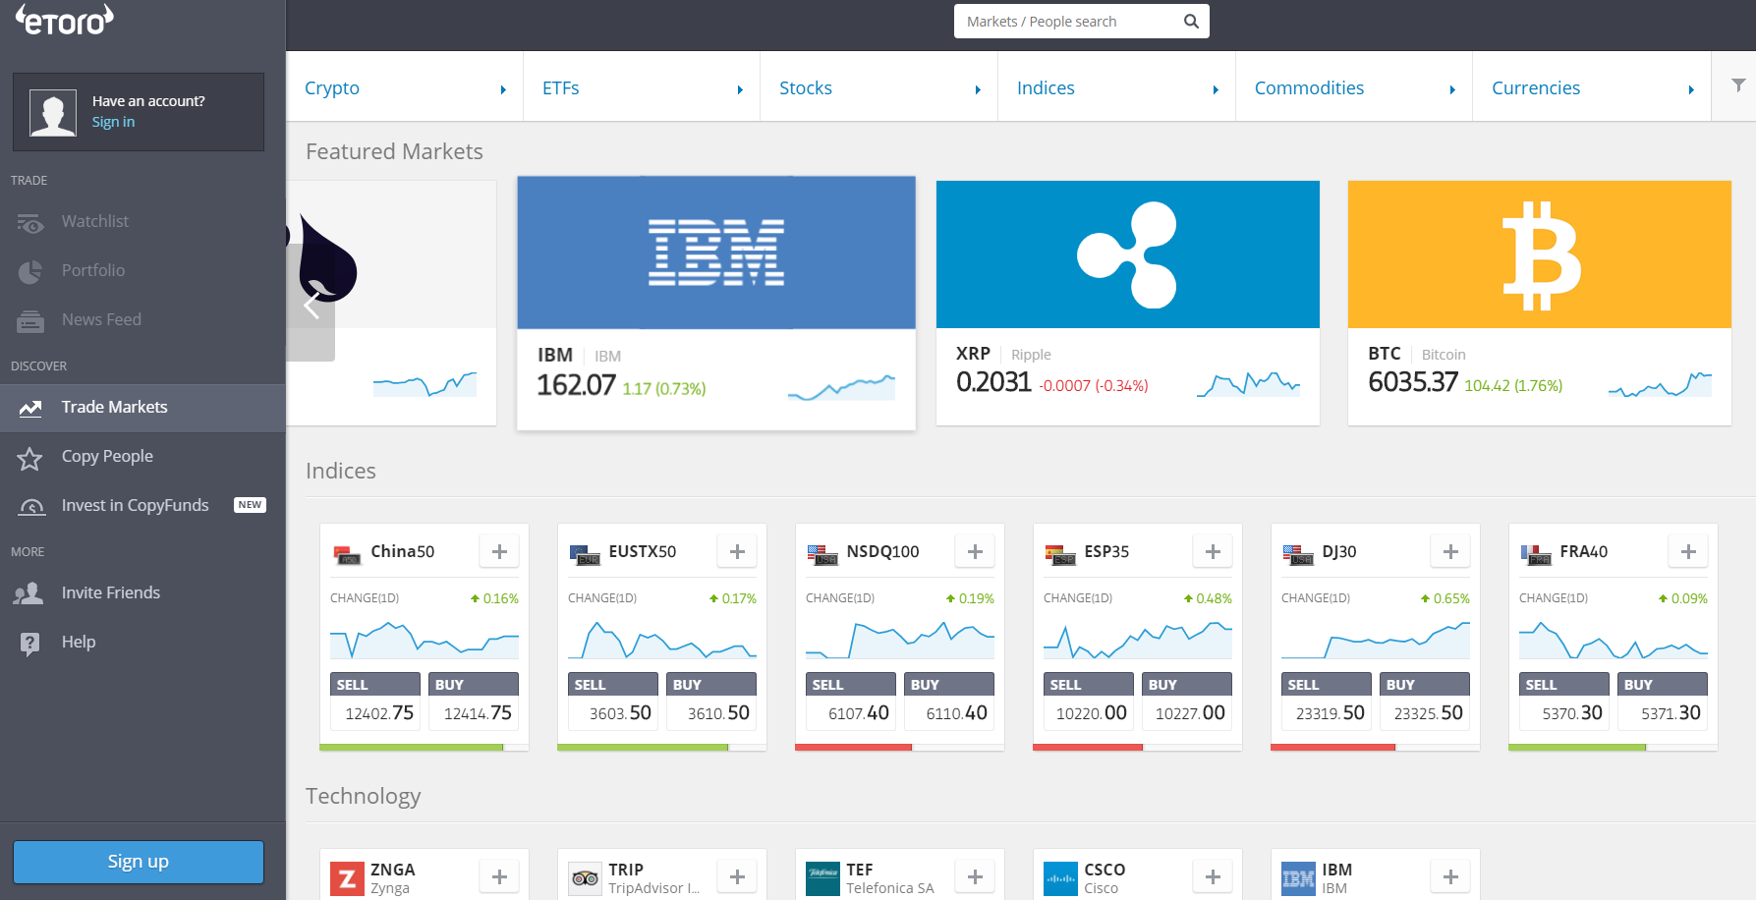1756x900 pixels.
Task: Add IBM technology card to watchlist
Action: pyautogui.click(x=1450, y=876)
